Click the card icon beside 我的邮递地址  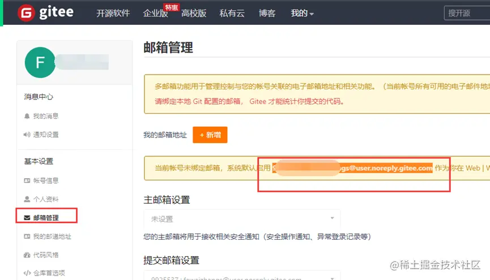(x=27, y=236)
